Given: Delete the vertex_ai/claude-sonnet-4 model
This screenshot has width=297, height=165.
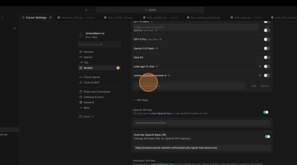Looking at the screenshot, I should pyautogui.click(x=260, y=76).
